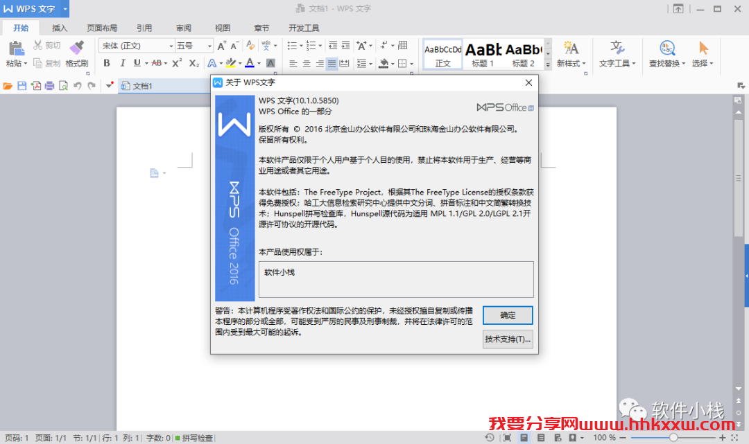Decrease indent using the ribbon icon
Viewport: 749px width, 444px height.
tap(333, 45)
